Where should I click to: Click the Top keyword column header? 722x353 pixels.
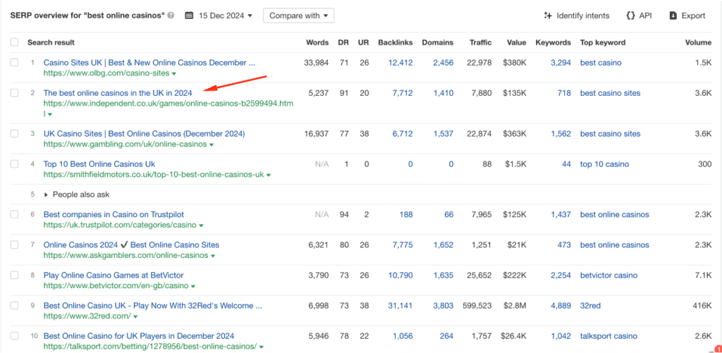click(x=603, y=42)
